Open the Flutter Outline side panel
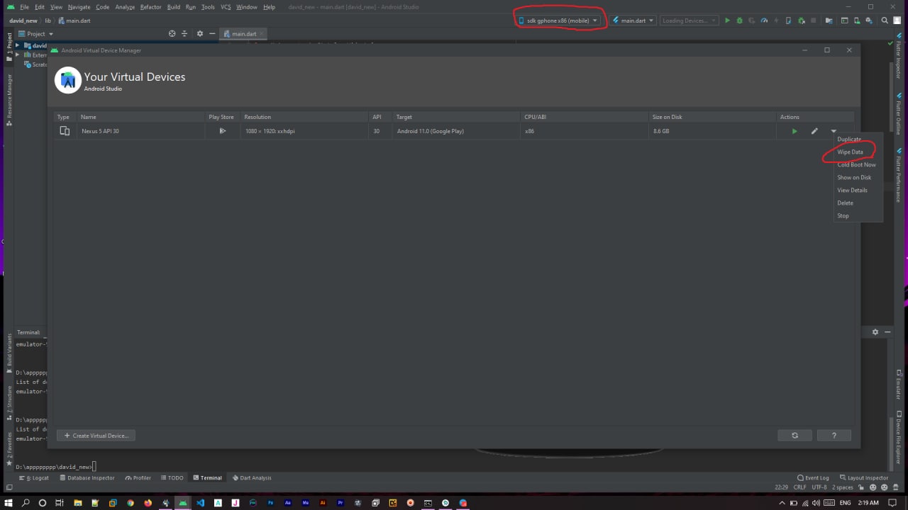Viewport: 908px width, 510px height. point(898,114)
